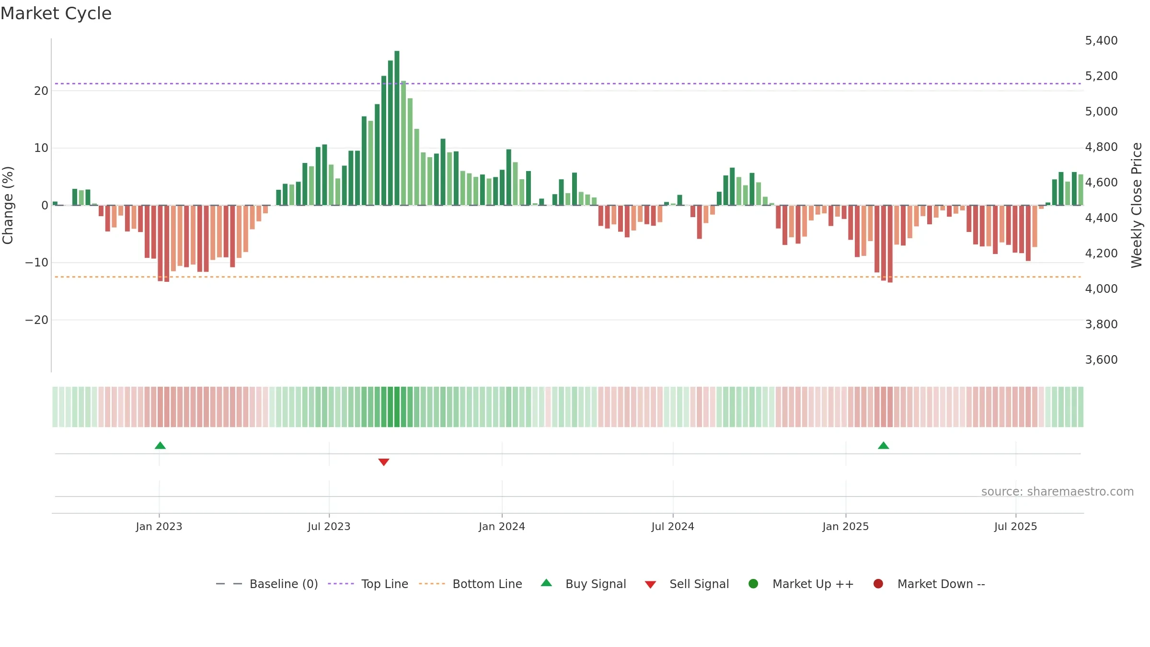The width and height of the screenshot is (1150, 647).
Task: Click the red Sell Signal triangle in legend
Action: pyautogui.click(x=650, y=585)
